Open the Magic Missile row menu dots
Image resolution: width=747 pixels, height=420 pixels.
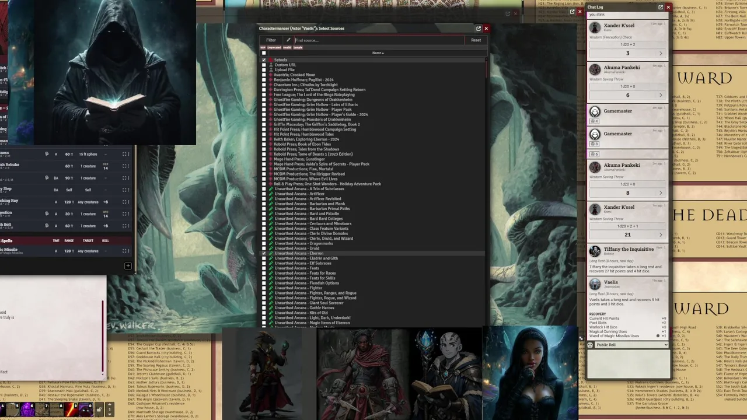tap(127, 251)
